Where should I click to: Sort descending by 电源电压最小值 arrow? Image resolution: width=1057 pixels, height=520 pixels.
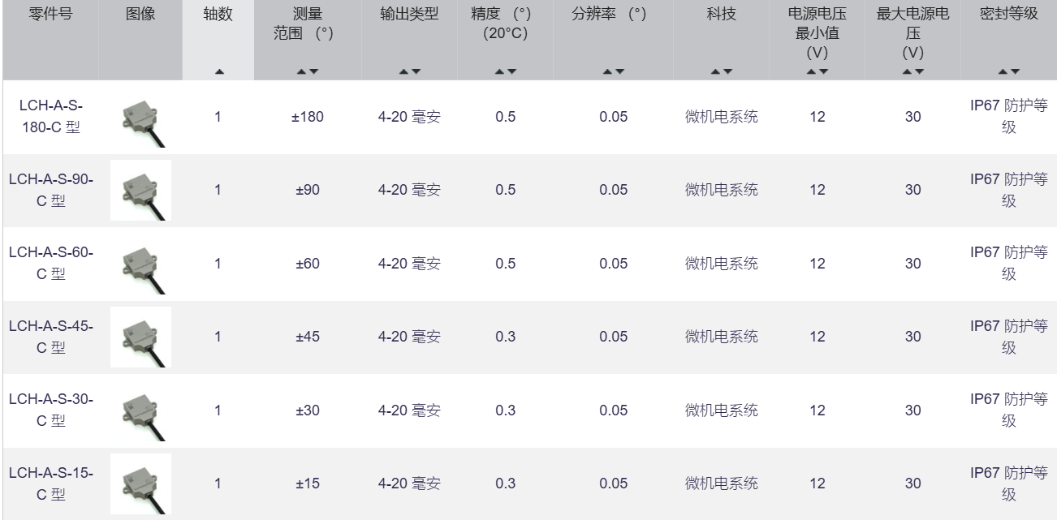click(823, 72)
